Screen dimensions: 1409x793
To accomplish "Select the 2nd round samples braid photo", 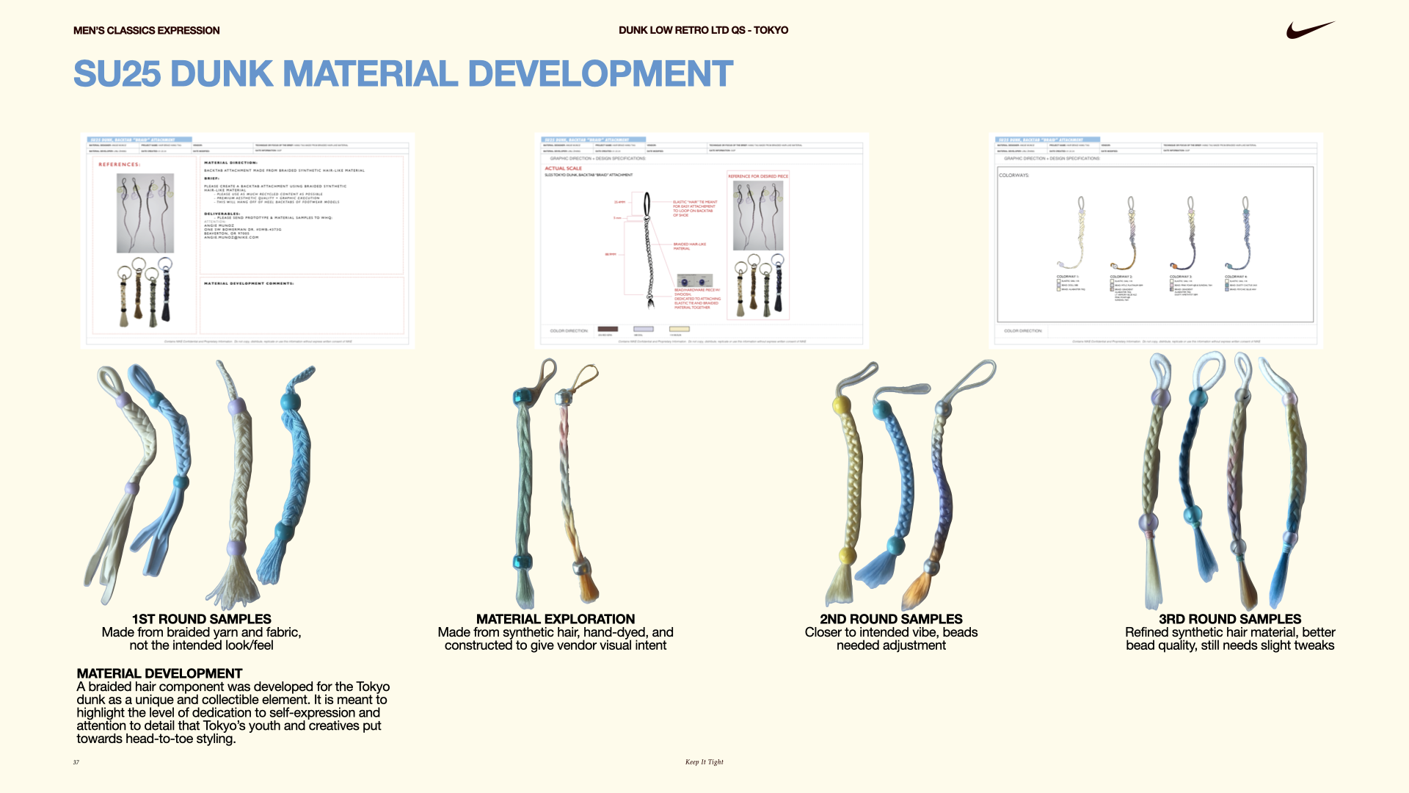I will [911, 483].
